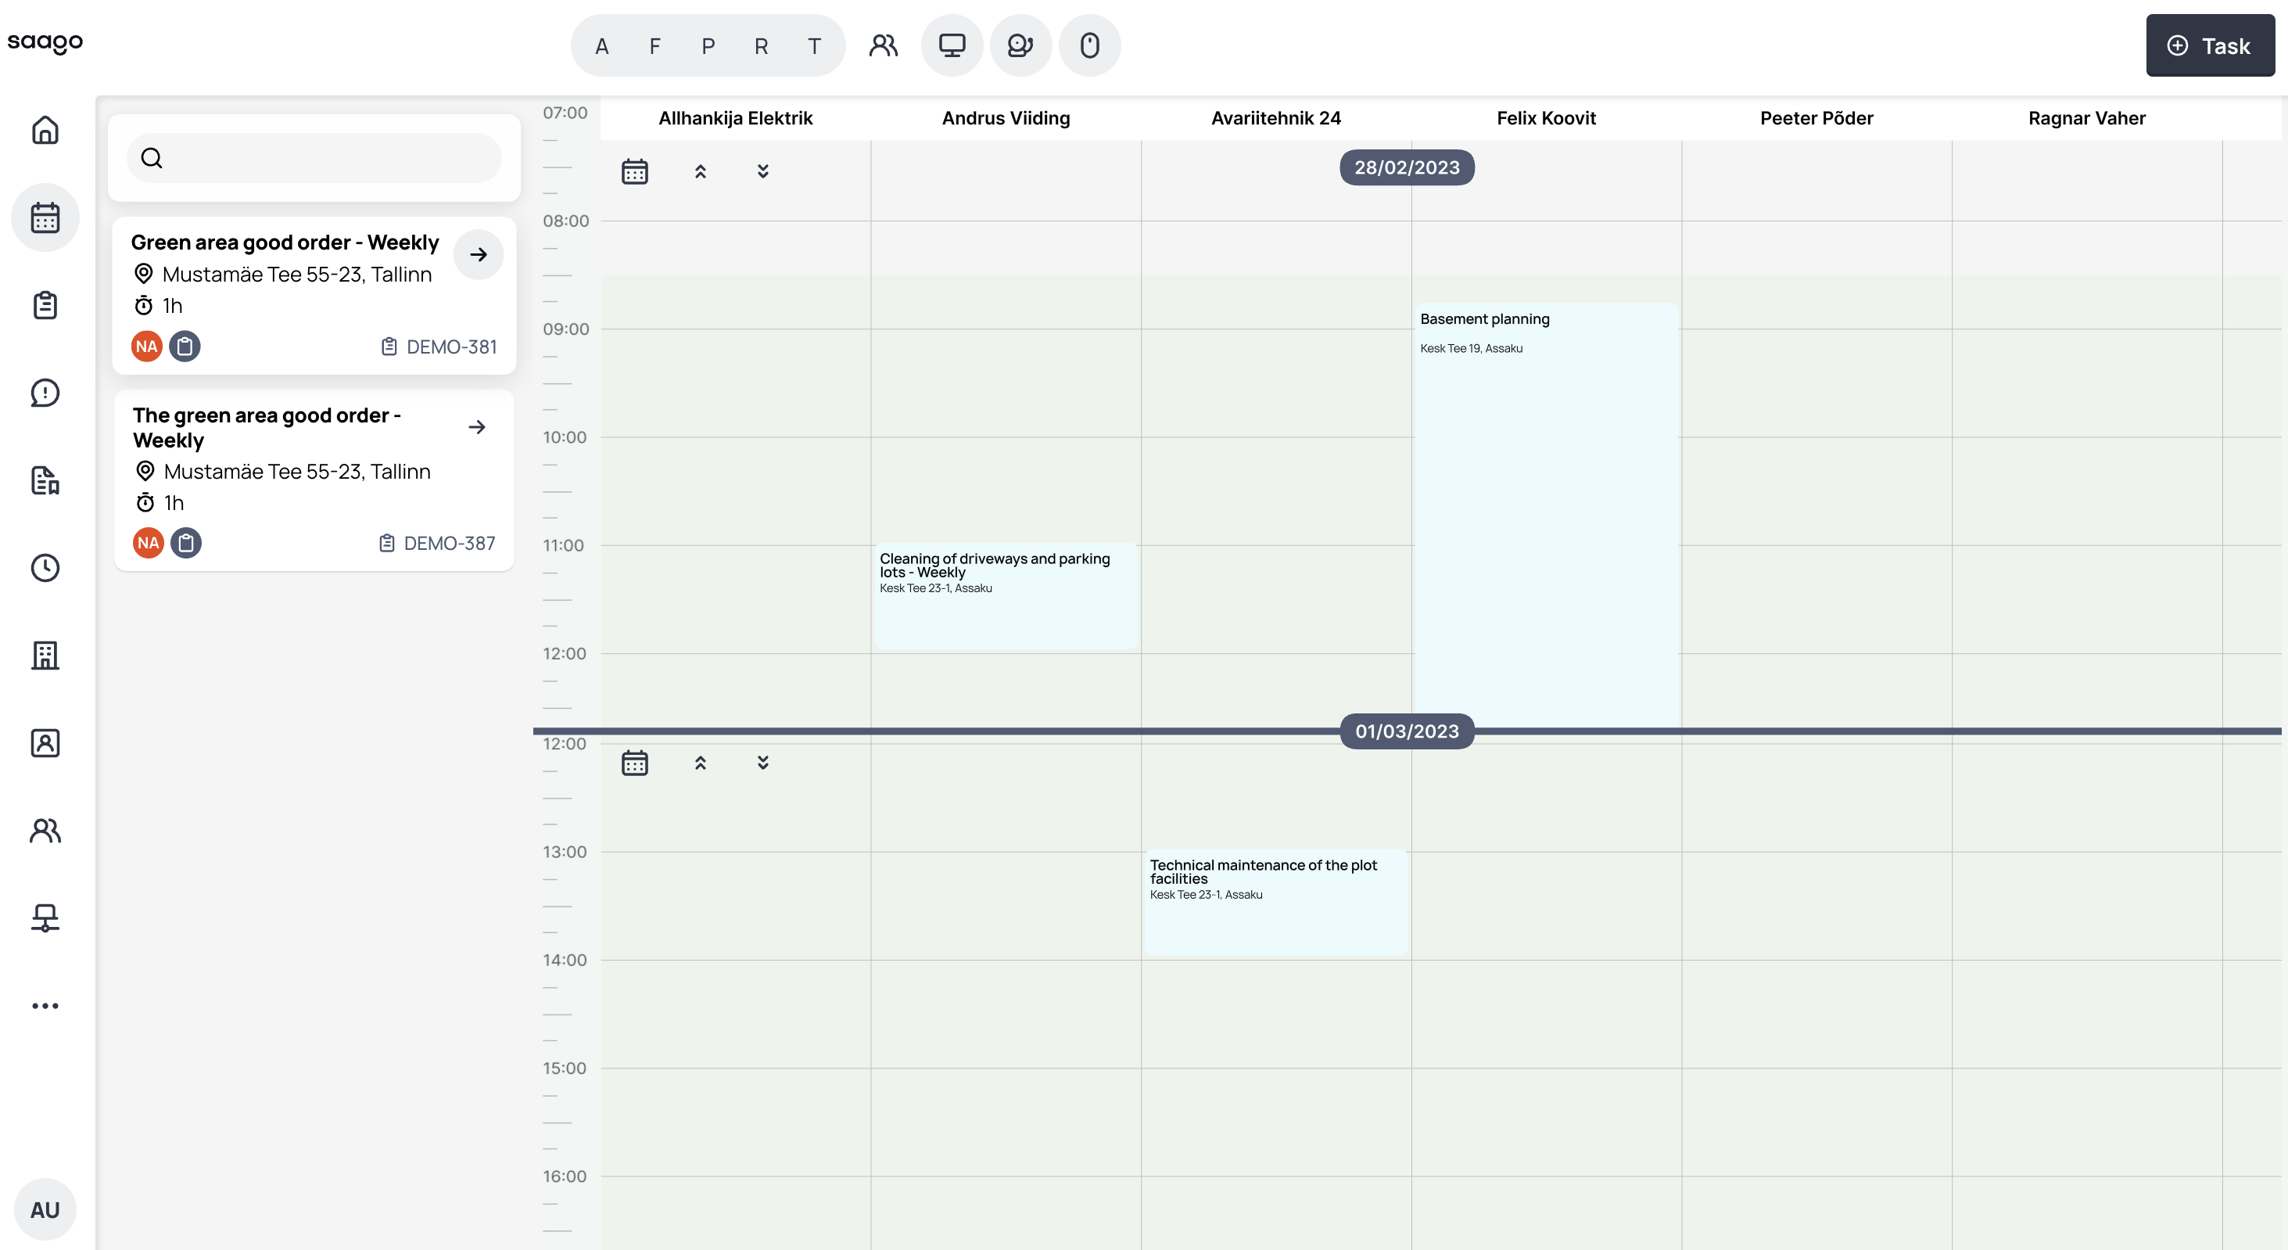The height and width of the screenshot is (1250, 2288).
Task: Open the Tasks clipboard icon in sidebar
Action: pos(45,305)
